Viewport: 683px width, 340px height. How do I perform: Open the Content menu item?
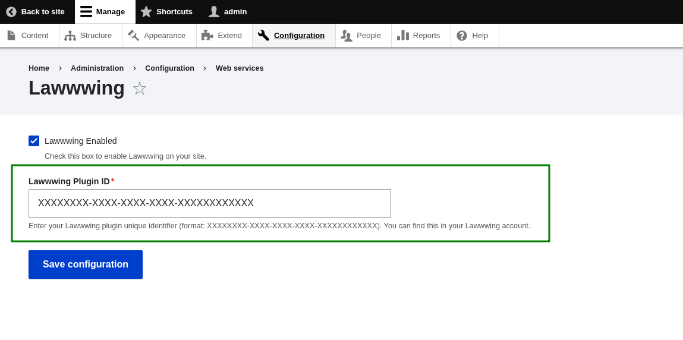tap(30, 35)
